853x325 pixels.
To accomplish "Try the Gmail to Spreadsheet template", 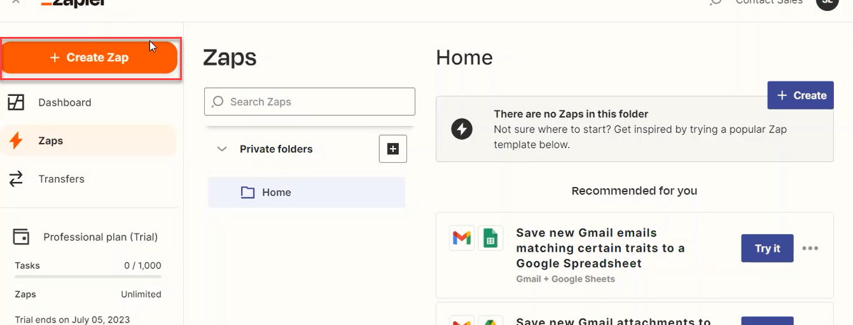I will tap(767, 248).
